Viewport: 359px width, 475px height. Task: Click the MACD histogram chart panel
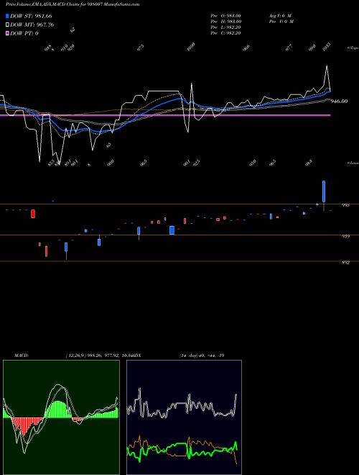[x=61, y=417]
